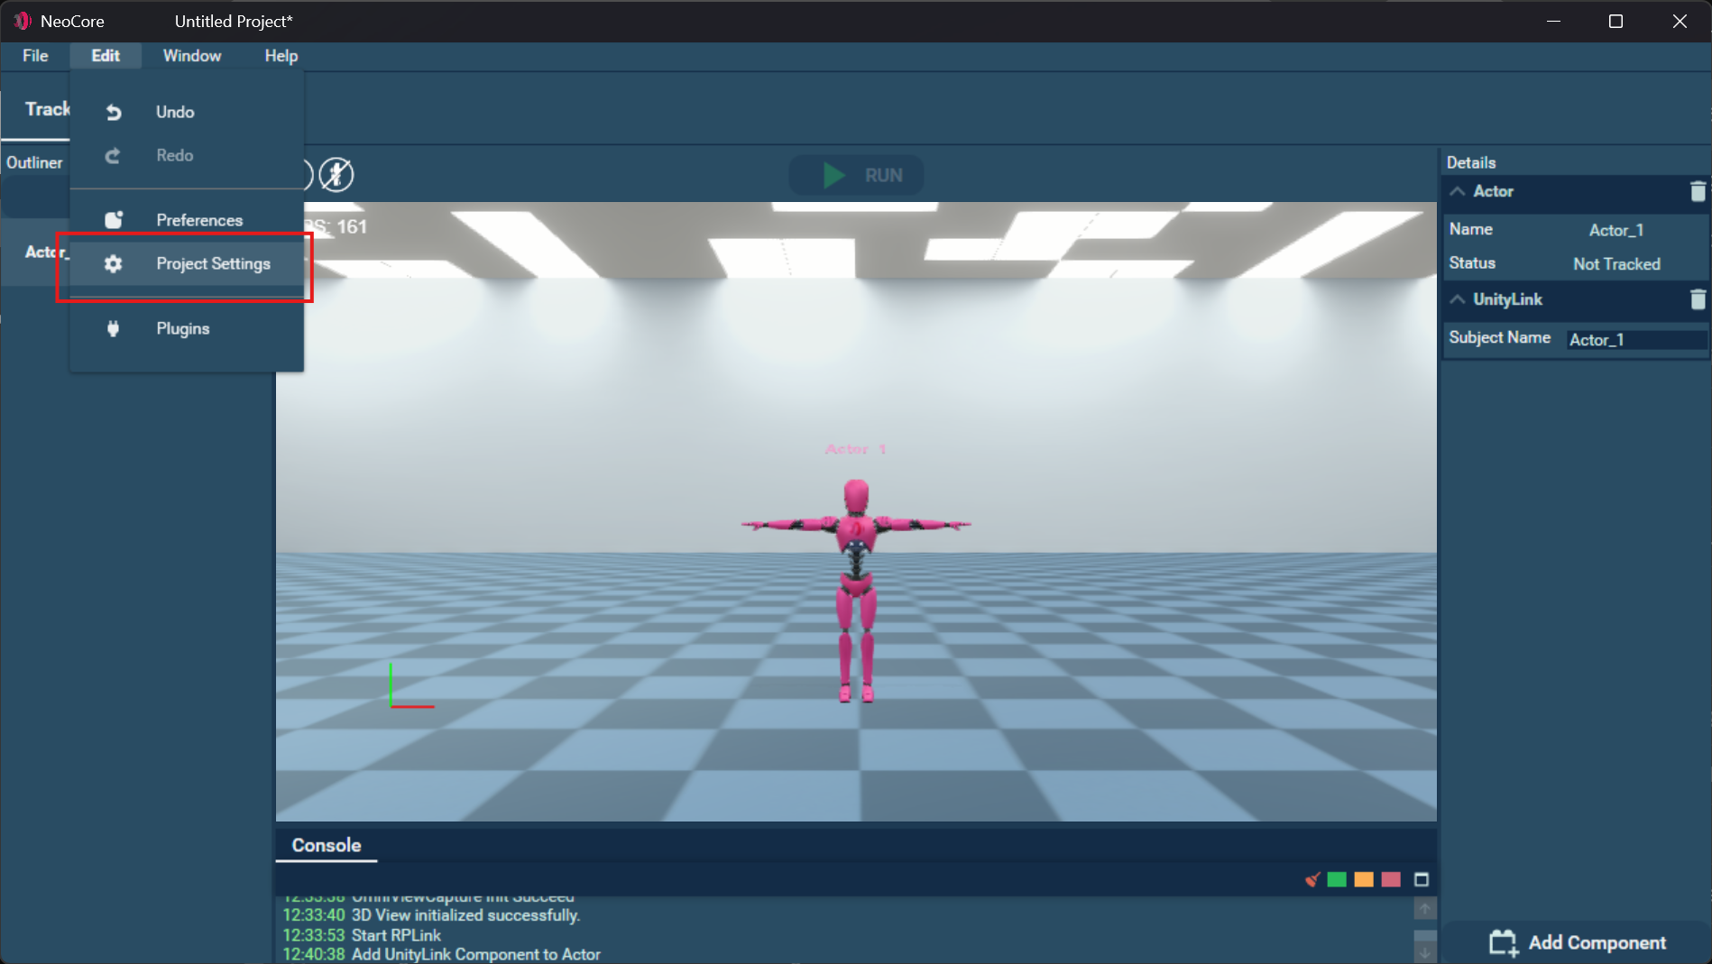Collapse the Actor section in Details
The image size is (1712, 964).
click(x=1457, y=191)
